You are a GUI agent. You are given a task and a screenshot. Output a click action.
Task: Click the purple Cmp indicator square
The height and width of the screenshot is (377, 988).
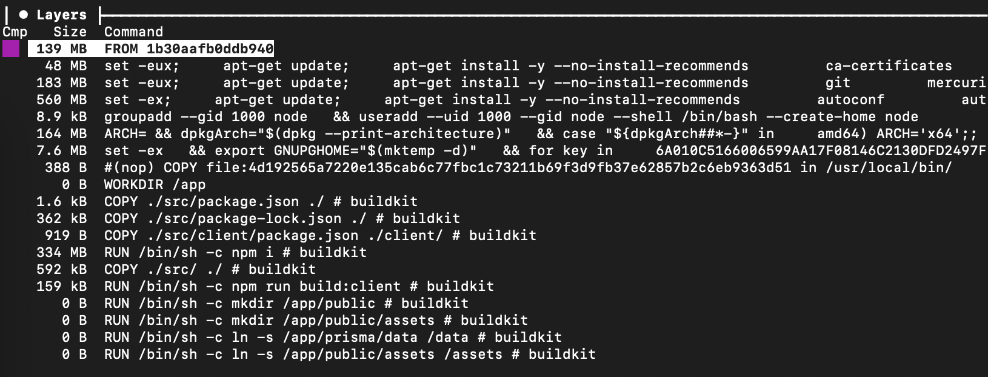pos(11,48)
